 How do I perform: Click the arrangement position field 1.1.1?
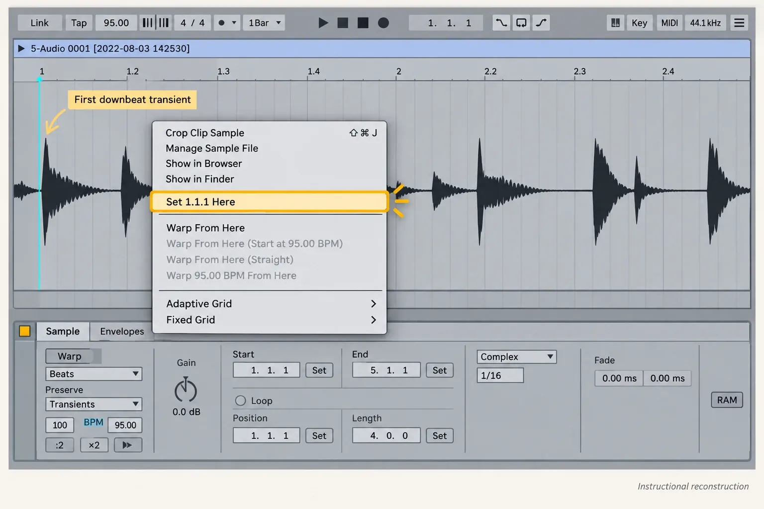[x=446, y=23]
